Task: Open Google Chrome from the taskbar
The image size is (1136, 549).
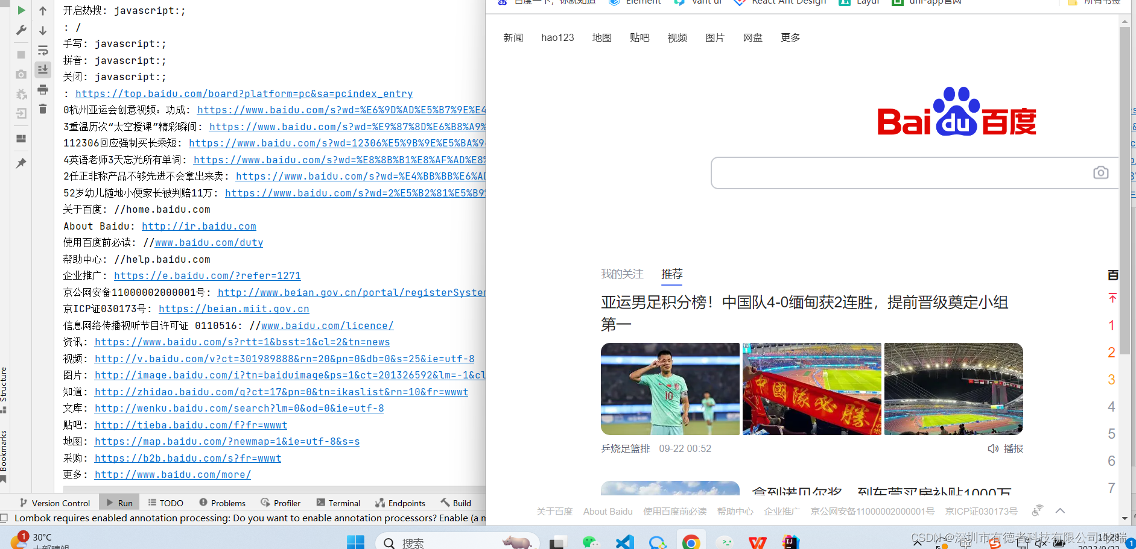Action: 691,542
